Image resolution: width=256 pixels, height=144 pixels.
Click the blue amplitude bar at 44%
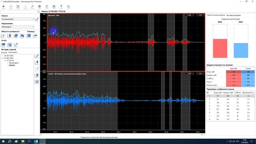coord(241,50)
